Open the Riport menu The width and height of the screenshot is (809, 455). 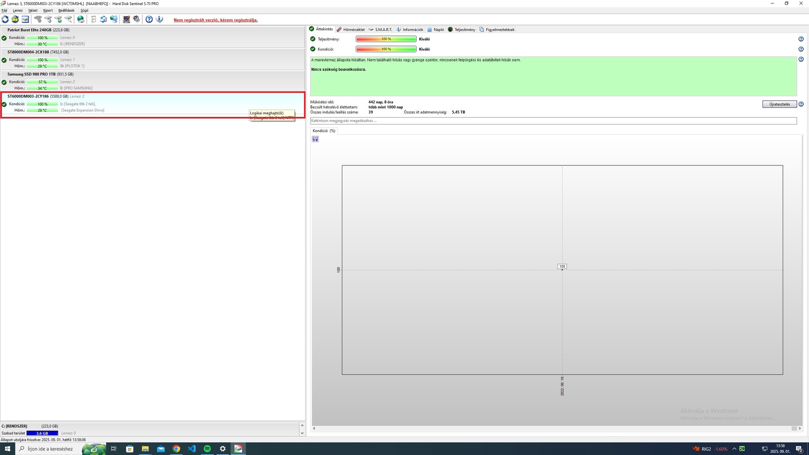(48, 10)
